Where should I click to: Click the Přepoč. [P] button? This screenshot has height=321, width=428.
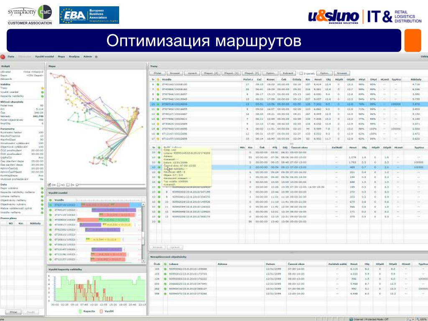(251, 73)
